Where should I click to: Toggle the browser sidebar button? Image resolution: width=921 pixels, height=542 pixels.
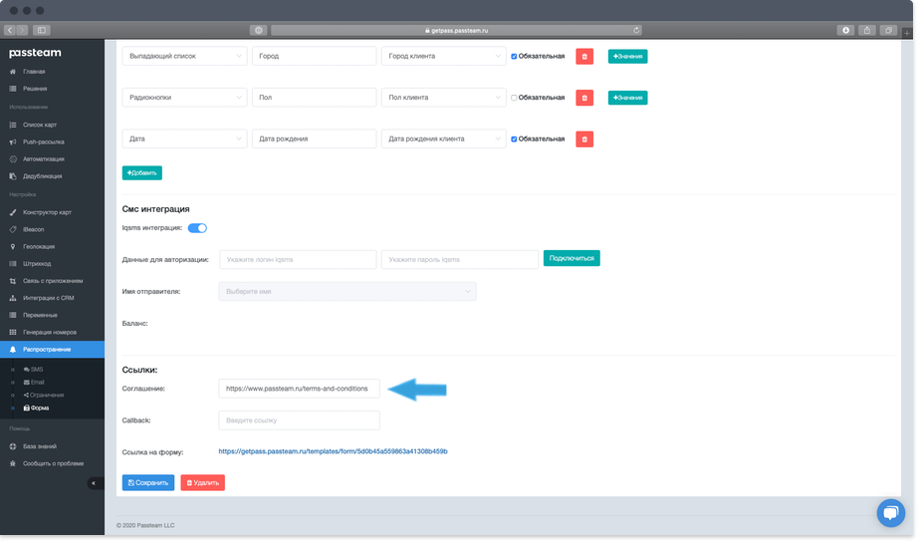tap(42, 30)
